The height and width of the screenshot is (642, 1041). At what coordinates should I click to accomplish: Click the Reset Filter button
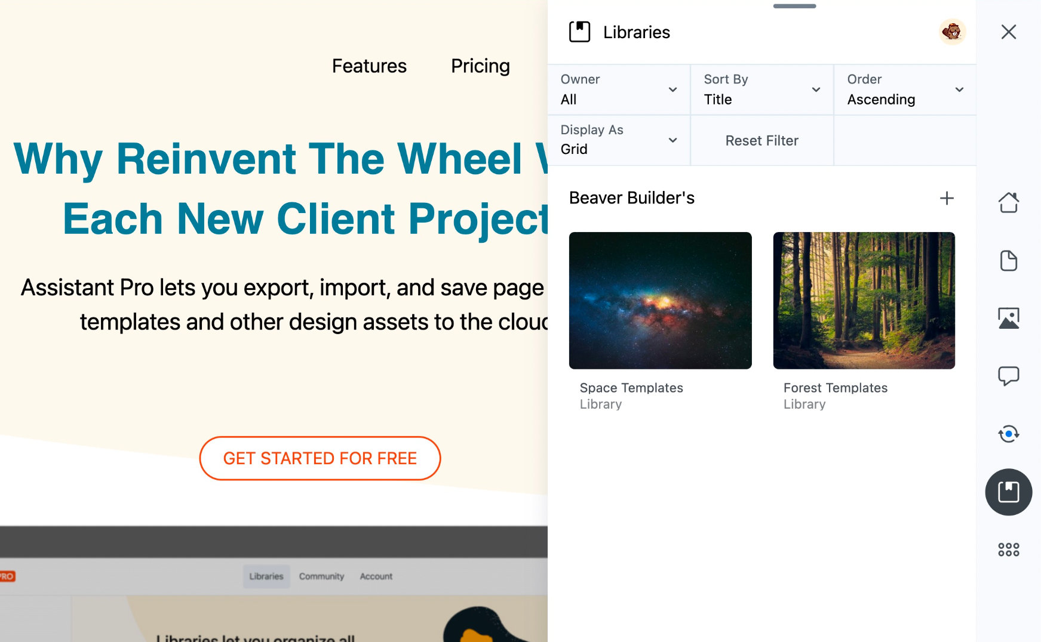(x=761, y=140)
